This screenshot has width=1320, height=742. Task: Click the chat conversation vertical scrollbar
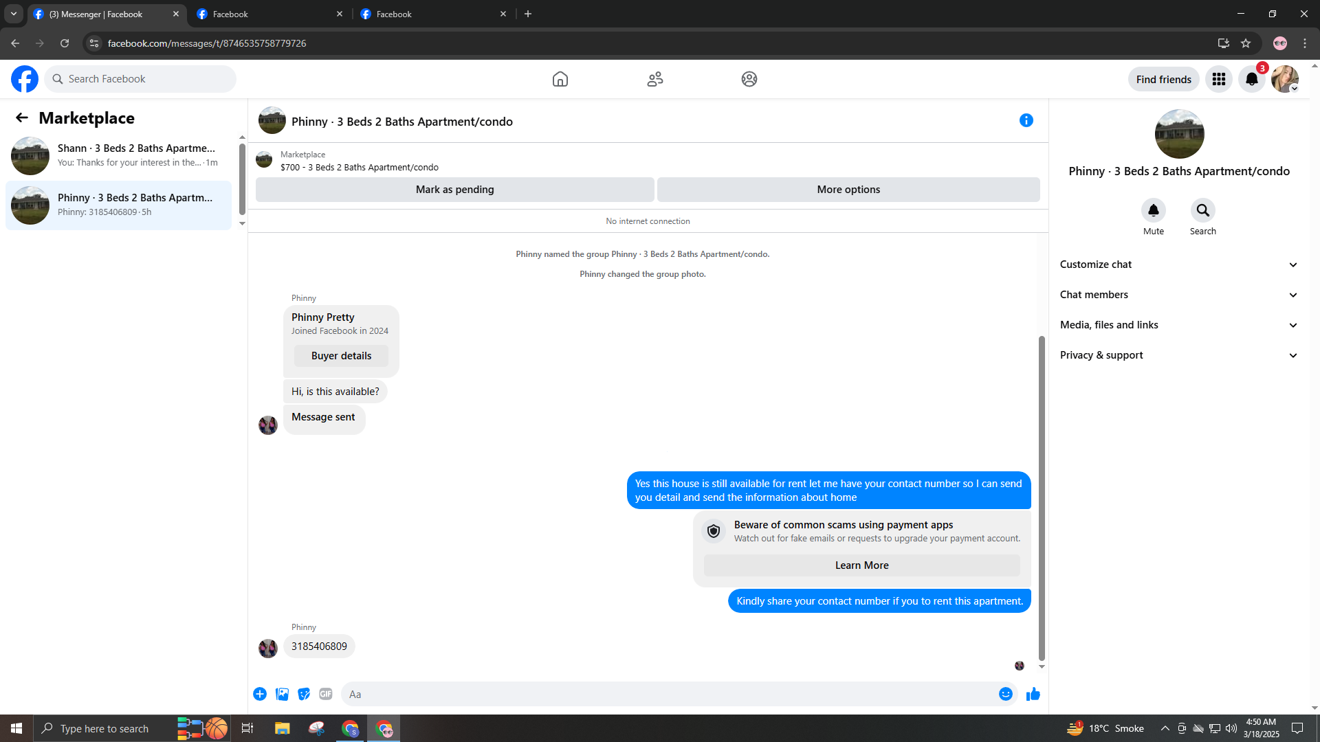pyautogui.click(x=1041, y=497)
